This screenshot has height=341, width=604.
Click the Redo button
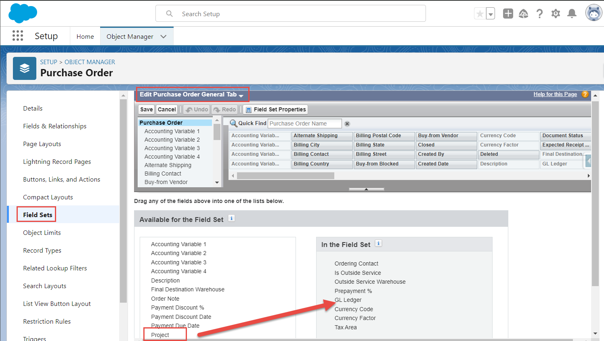(x=224, y=109)
